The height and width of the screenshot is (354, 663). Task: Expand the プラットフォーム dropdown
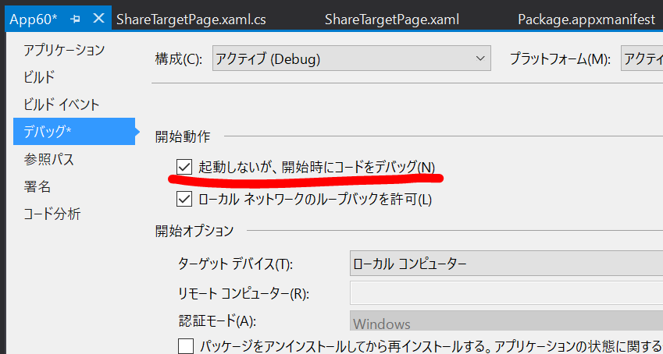pos(641,58)
